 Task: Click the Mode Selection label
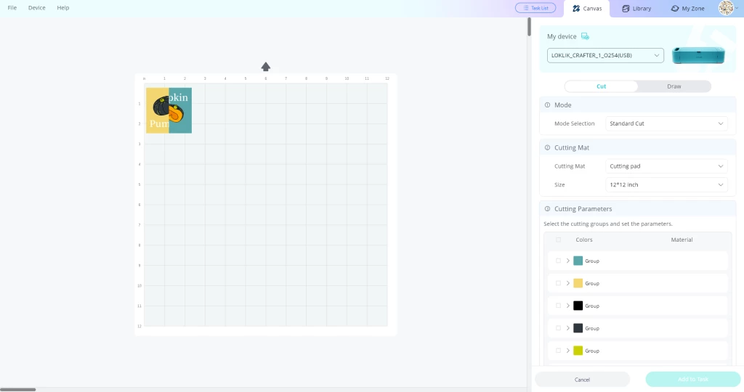[574, 123]
